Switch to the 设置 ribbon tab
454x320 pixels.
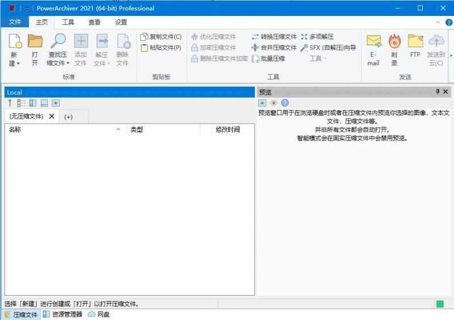[x=121, y=22]
